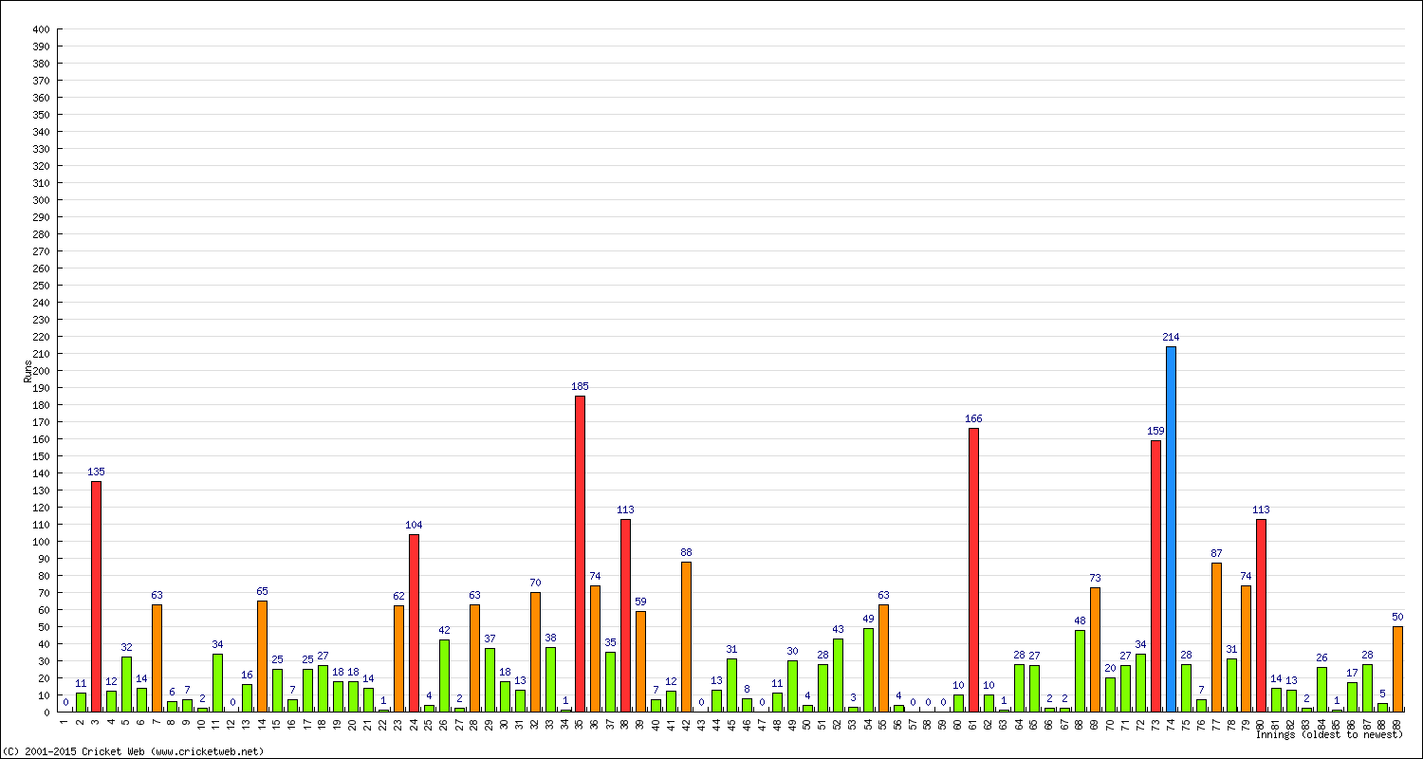Click the 150 tick on the runs axis

(40, 456)
